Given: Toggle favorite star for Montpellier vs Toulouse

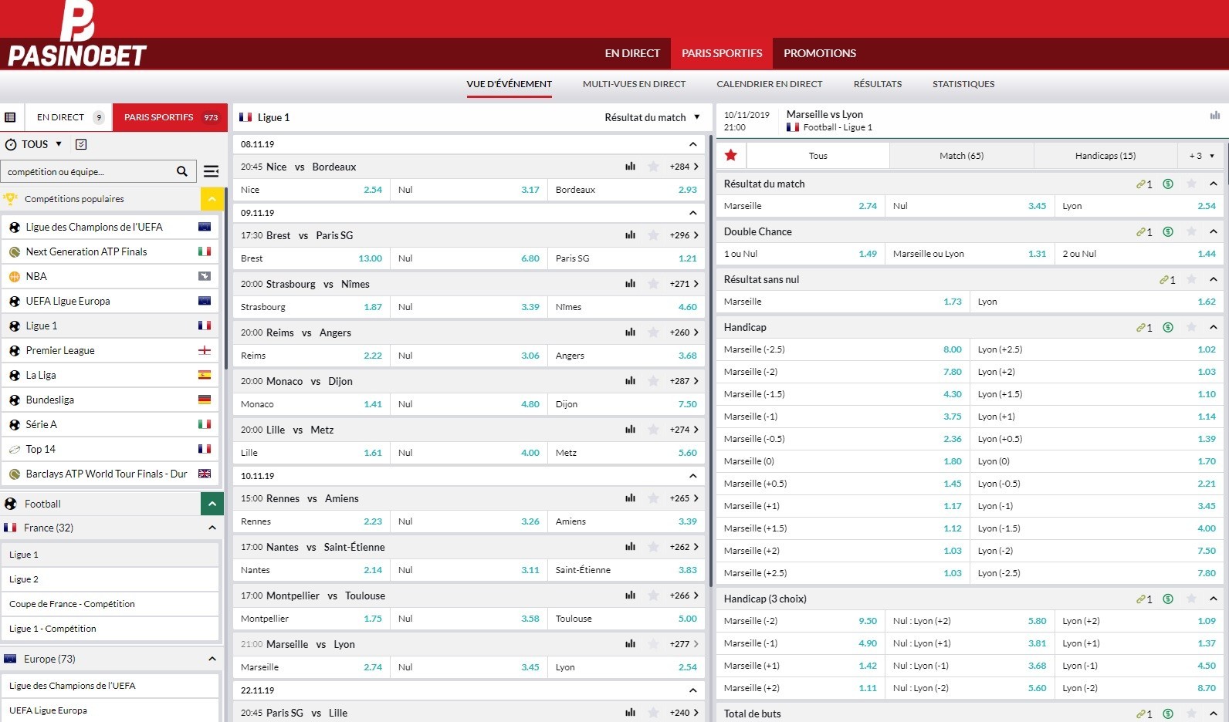Looking at the screenshot, I should (x=654, y=595).
